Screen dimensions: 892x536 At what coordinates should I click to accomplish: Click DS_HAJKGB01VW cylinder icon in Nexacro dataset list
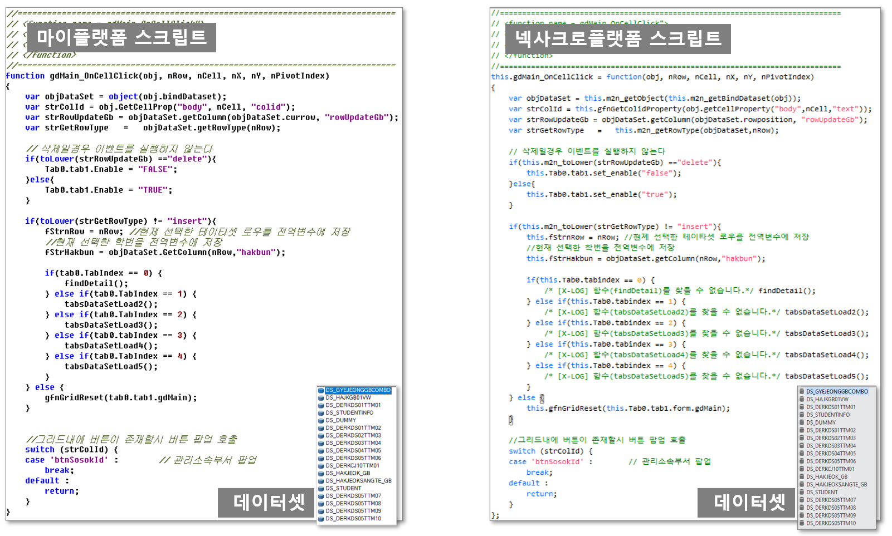[802, 399]
